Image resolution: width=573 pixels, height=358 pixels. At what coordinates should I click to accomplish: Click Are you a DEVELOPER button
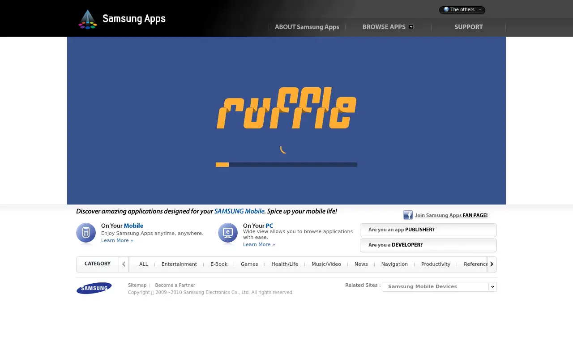coord(428,245)
